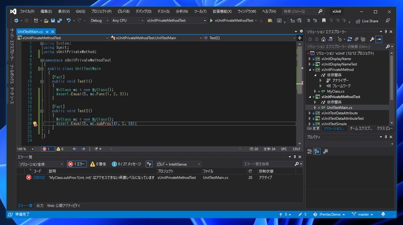Open the ソリューション全体 scope dropdown
Screen dimensions: 403x225
pyautogui.click(x=41, y=164)
